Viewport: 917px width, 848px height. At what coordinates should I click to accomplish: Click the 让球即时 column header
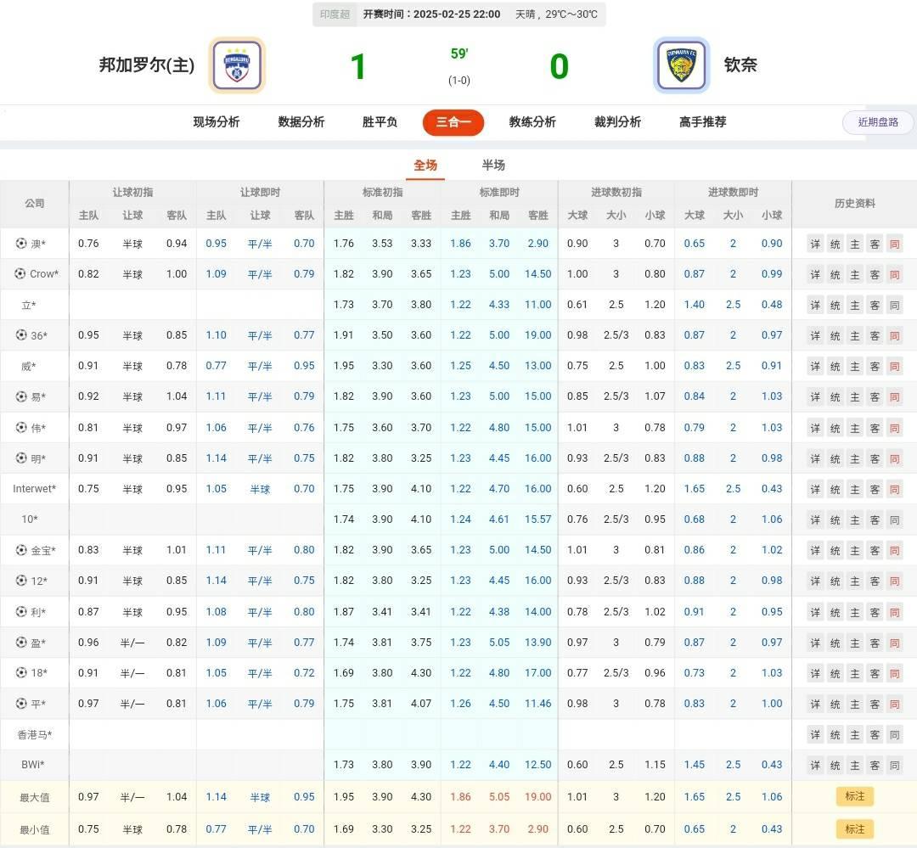tap(260, 192)
